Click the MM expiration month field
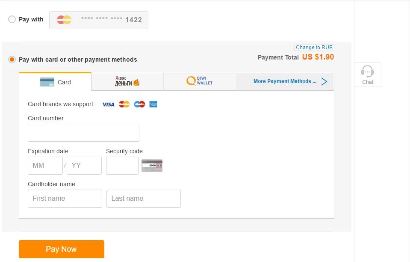 point(45,165)
